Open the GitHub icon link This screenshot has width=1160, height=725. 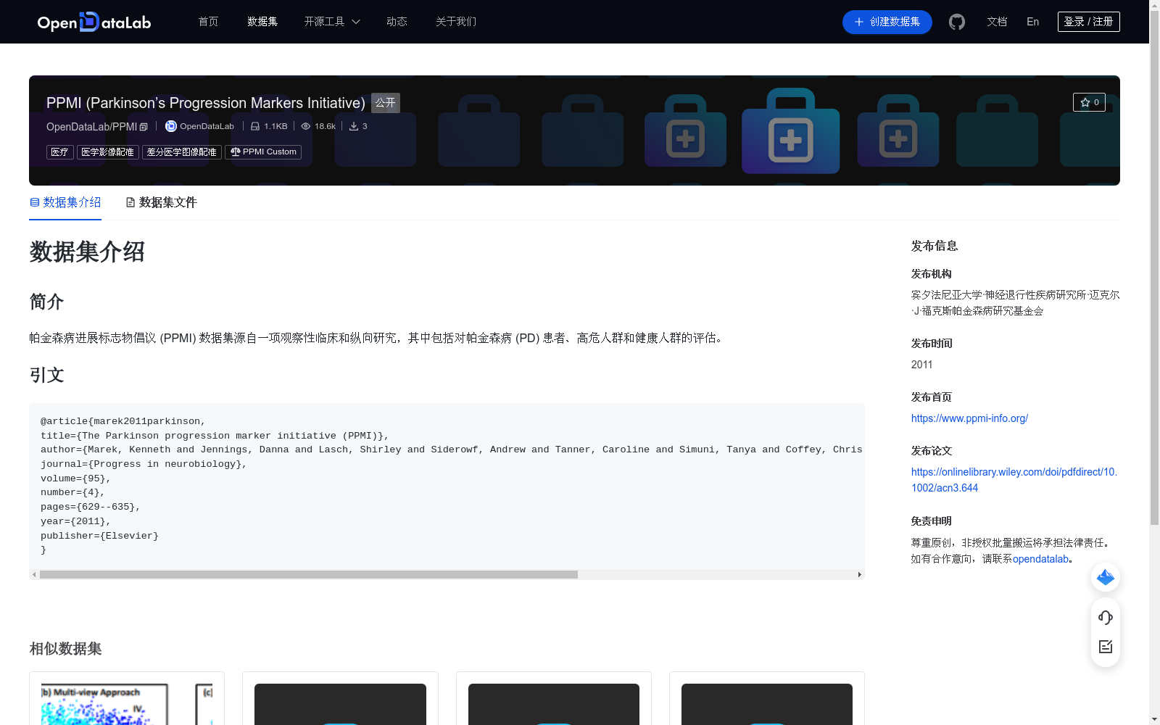[x=957, y=22]
